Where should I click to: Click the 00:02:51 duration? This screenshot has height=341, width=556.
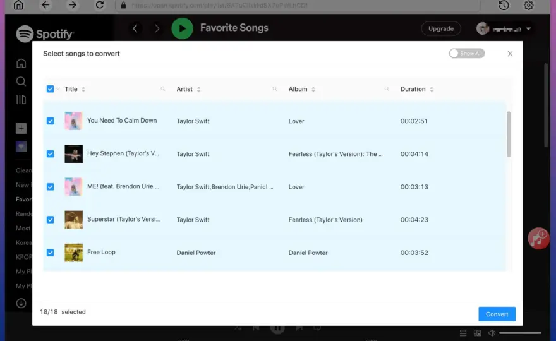(x=414, y=121)
